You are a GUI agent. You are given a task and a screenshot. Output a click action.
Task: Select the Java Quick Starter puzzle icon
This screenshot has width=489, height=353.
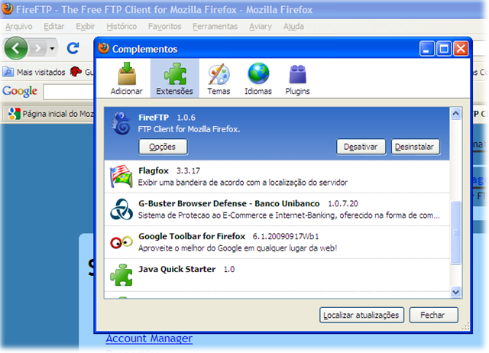click(x=121, y=275)
